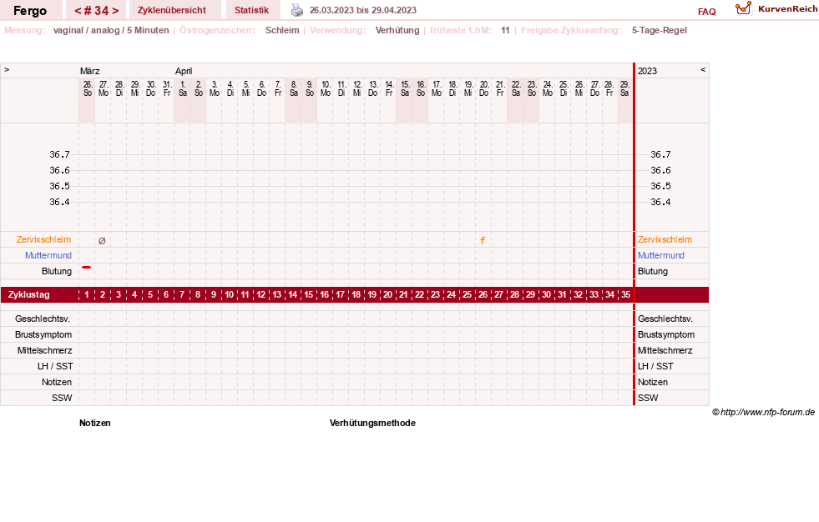Click the orange 'f' mucus mark
The height and width of the screenshot is (522, 819).
point(483,240)
